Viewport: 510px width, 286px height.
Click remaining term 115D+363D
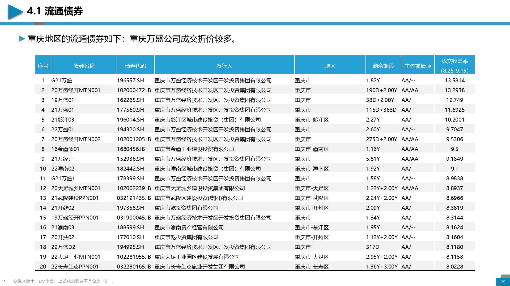(x=381, y=110)
